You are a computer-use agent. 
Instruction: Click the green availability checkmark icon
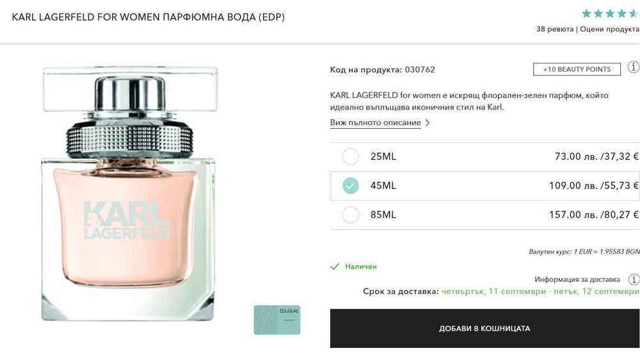pos(335,267)
